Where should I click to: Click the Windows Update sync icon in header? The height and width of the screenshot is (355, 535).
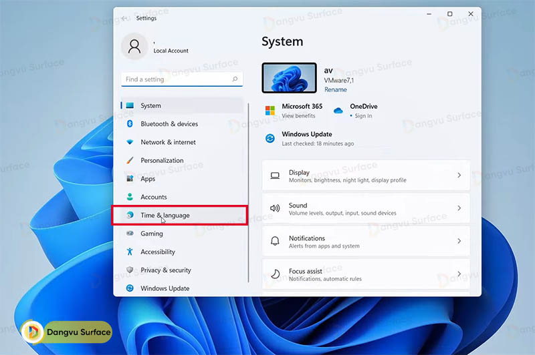click(x=270, y=138)
